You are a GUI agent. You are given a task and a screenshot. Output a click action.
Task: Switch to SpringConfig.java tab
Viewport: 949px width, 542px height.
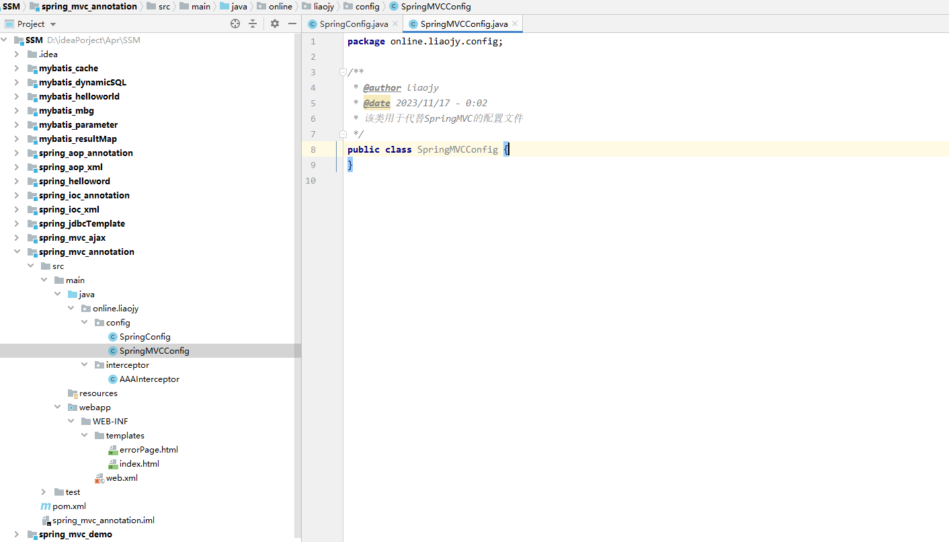tap(354, 24)
